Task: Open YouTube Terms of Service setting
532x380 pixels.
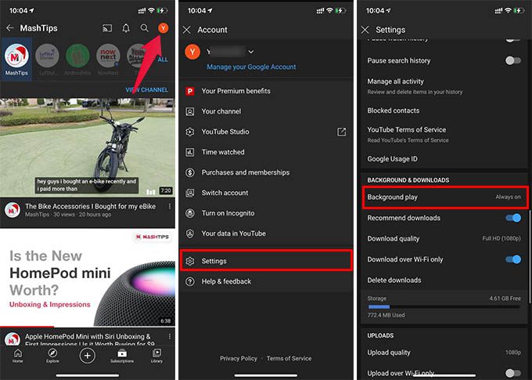Action: click(x=444, y=134)
